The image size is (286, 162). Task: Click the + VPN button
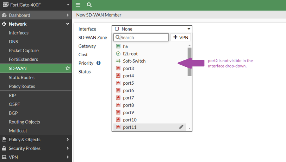point(180,37)
